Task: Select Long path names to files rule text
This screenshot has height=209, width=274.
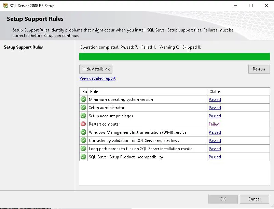Action: [140, 149]
